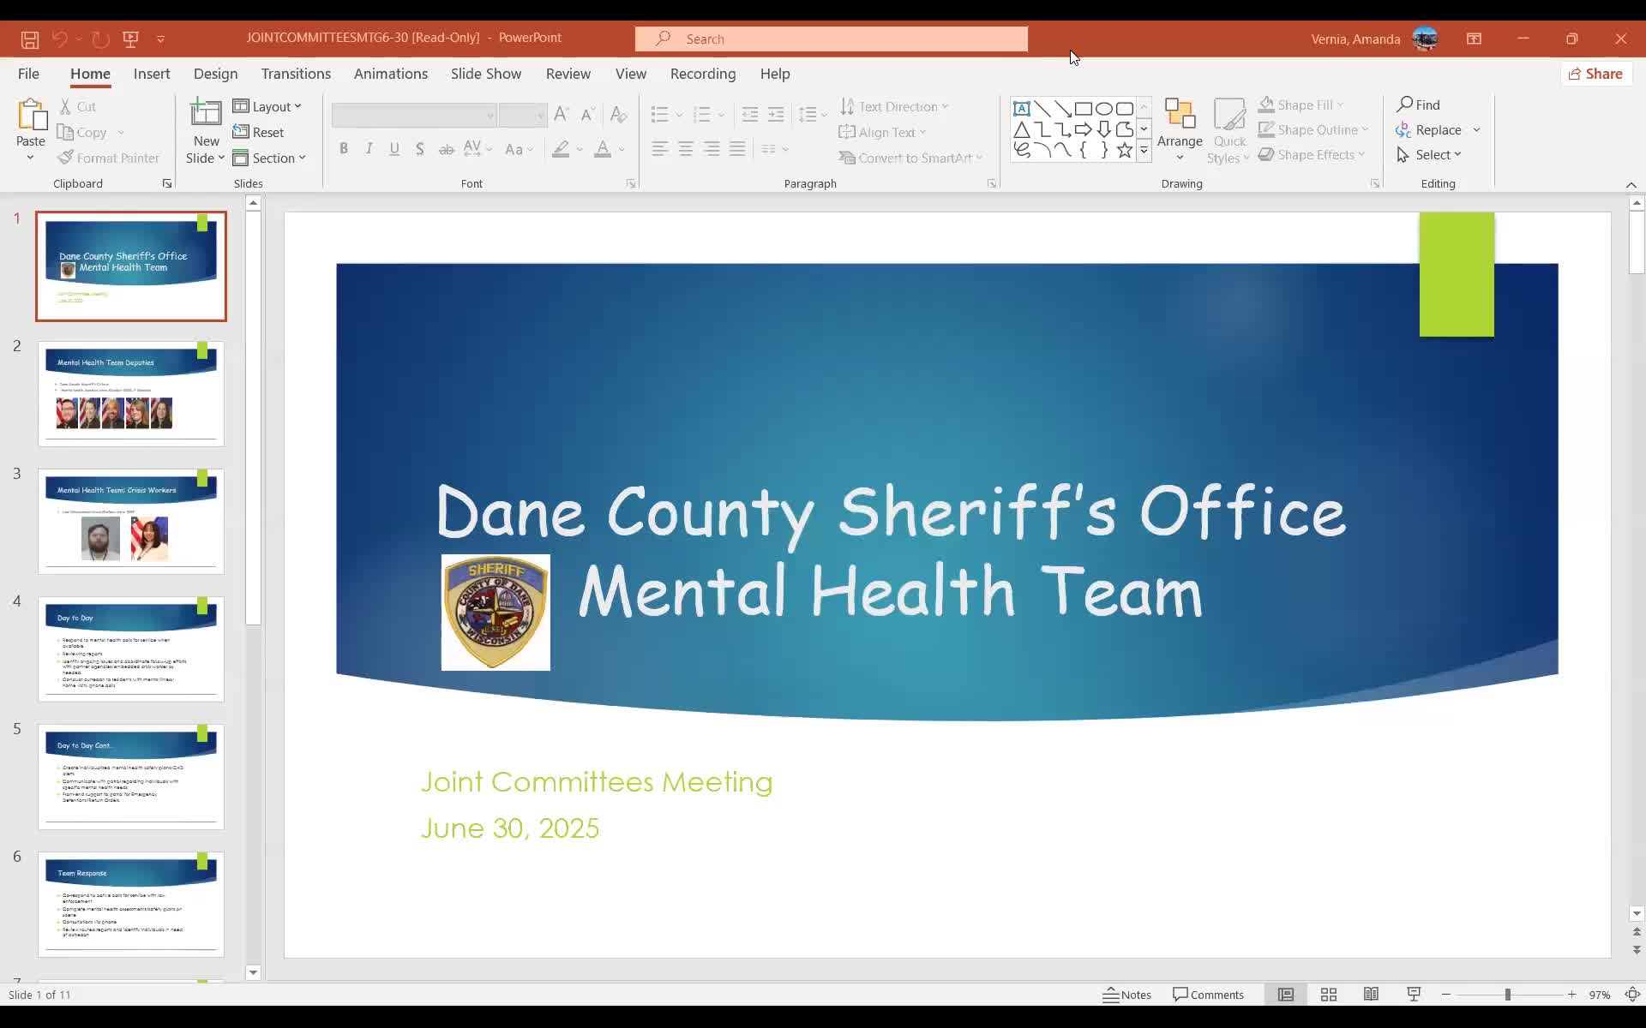Click the Find icon in Editing group
Viewport: 1646px width, 1028px height.
point(1419,104)
